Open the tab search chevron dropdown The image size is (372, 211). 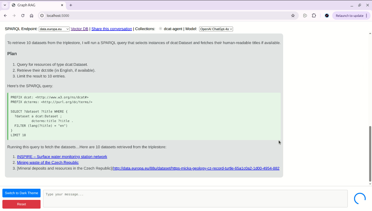pos(5,5)
